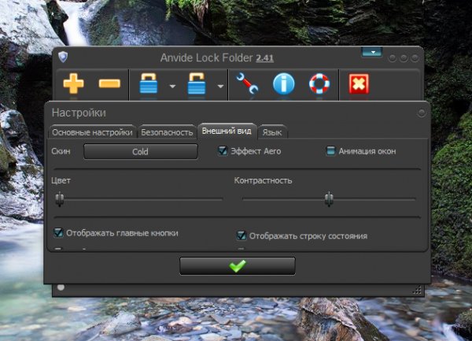472x341 pixels.
Task: Open the Язык tab
Action: pyautogui.click(x=272, y=132)
